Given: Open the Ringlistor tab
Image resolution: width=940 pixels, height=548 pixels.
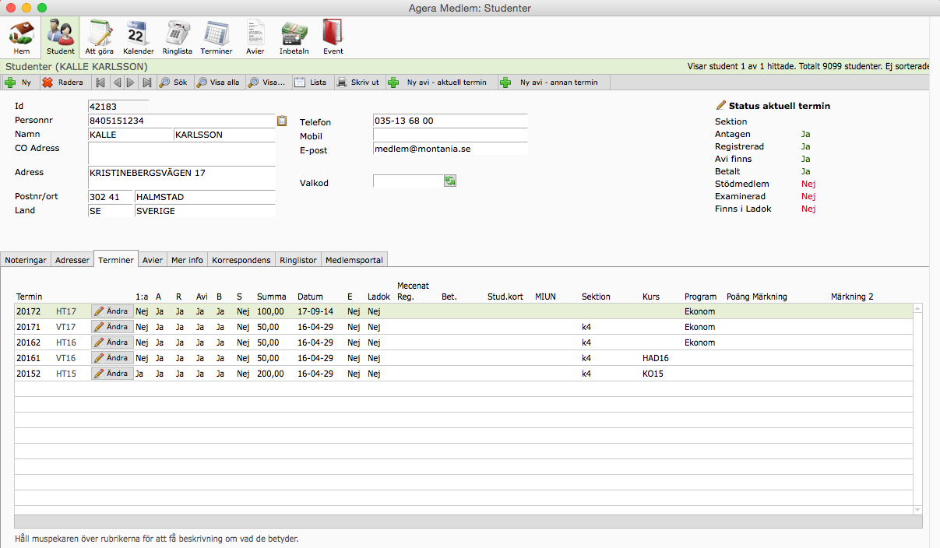Looking at the screenshot, I should coord(298,260).
